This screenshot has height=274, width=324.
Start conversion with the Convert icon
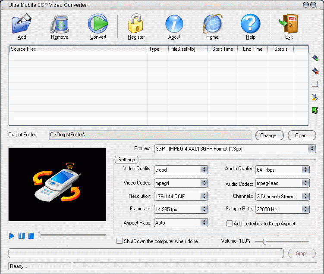pos(98,24)
